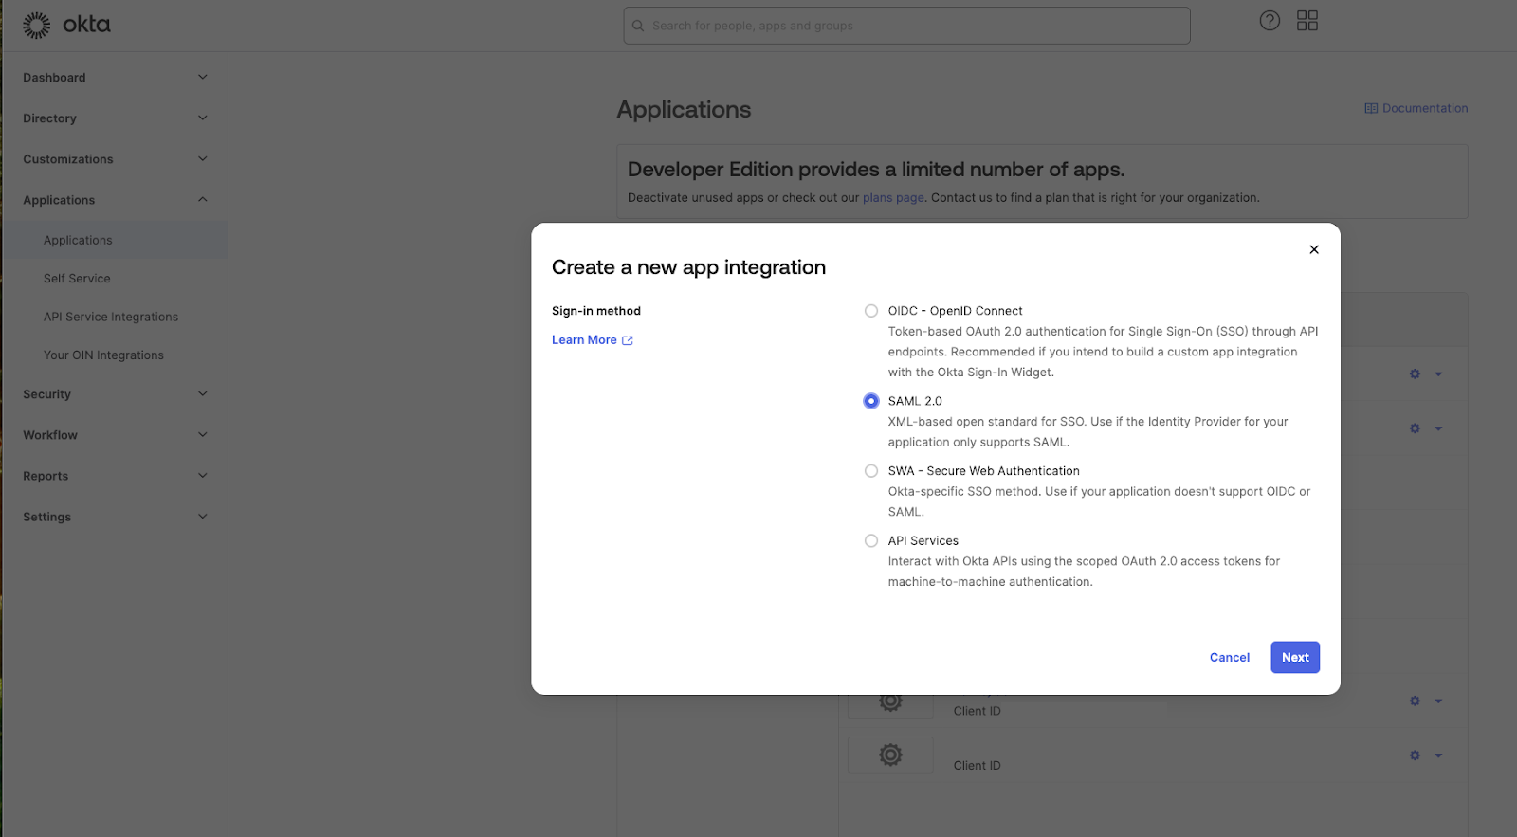Expand the Customizations menu chevron
The image size is (1517, 837).
point(202,158)
